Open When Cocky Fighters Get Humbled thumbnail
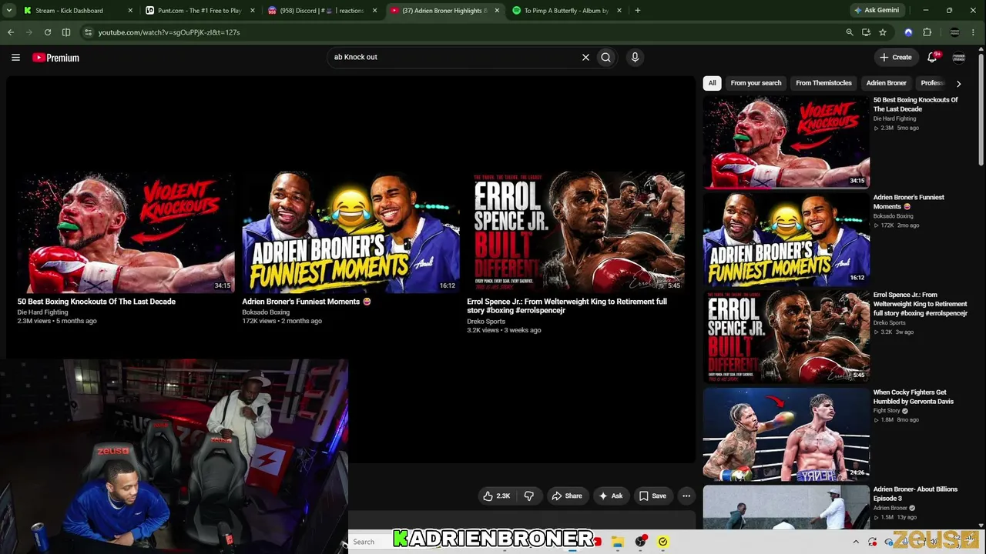Image resolution: width=986 pixels, height=554 pixels. point(786,434)
